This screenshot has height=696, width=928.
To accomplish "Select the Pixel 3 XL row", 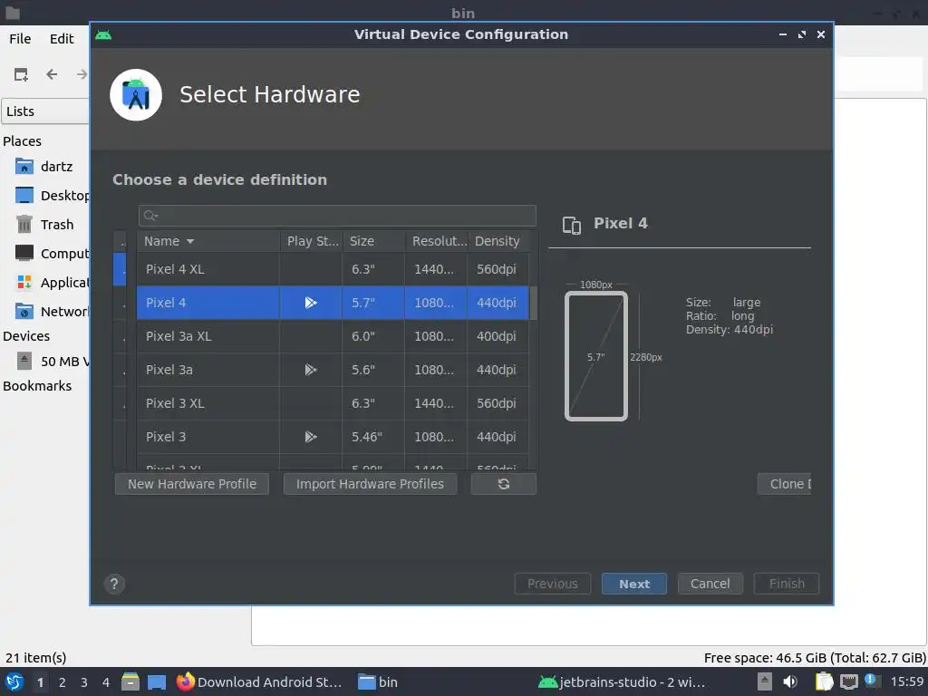I will (x=333, y=403).
